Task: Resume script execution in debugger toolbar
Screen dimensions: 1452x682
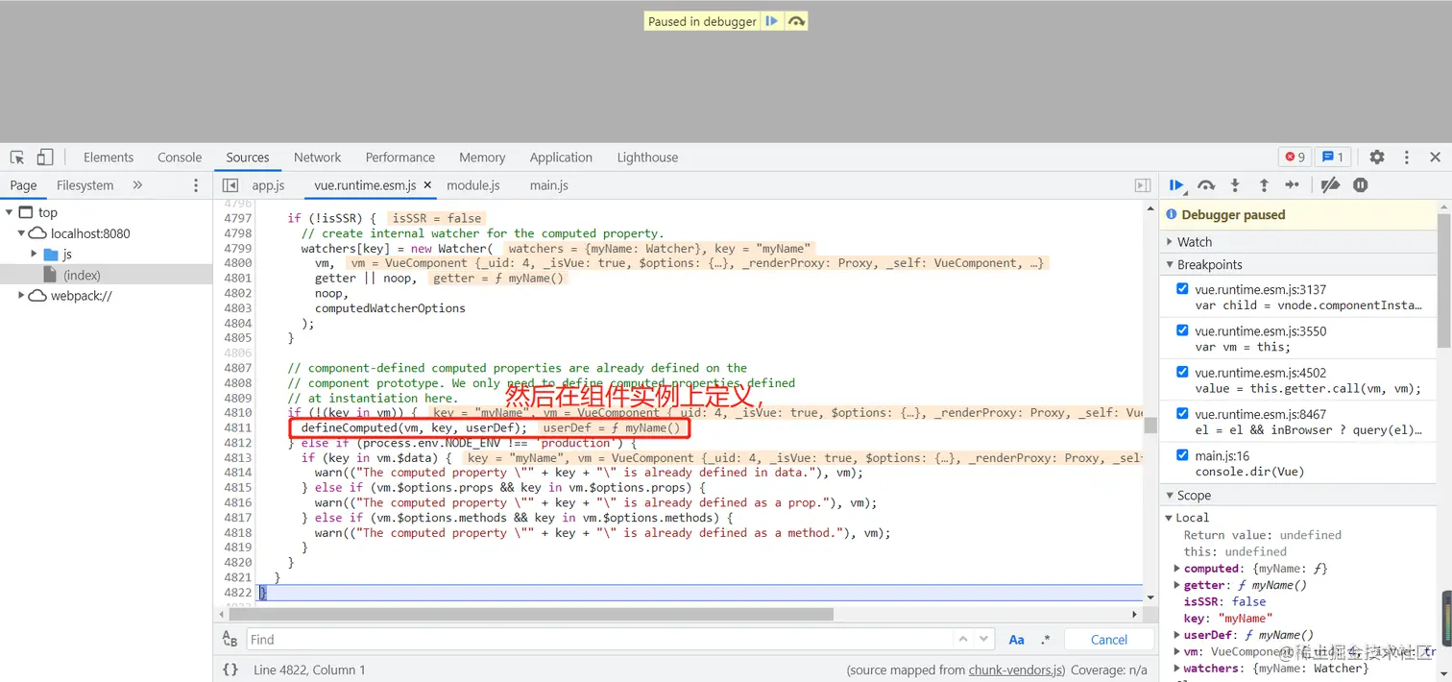Action: pyautogui.click(x=1176, y=185)
